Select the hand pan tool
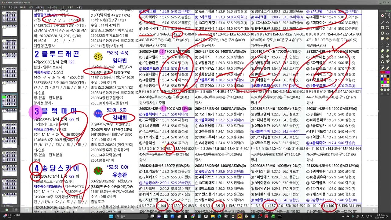This screenshot has width=391, height=220. point(387,56)
